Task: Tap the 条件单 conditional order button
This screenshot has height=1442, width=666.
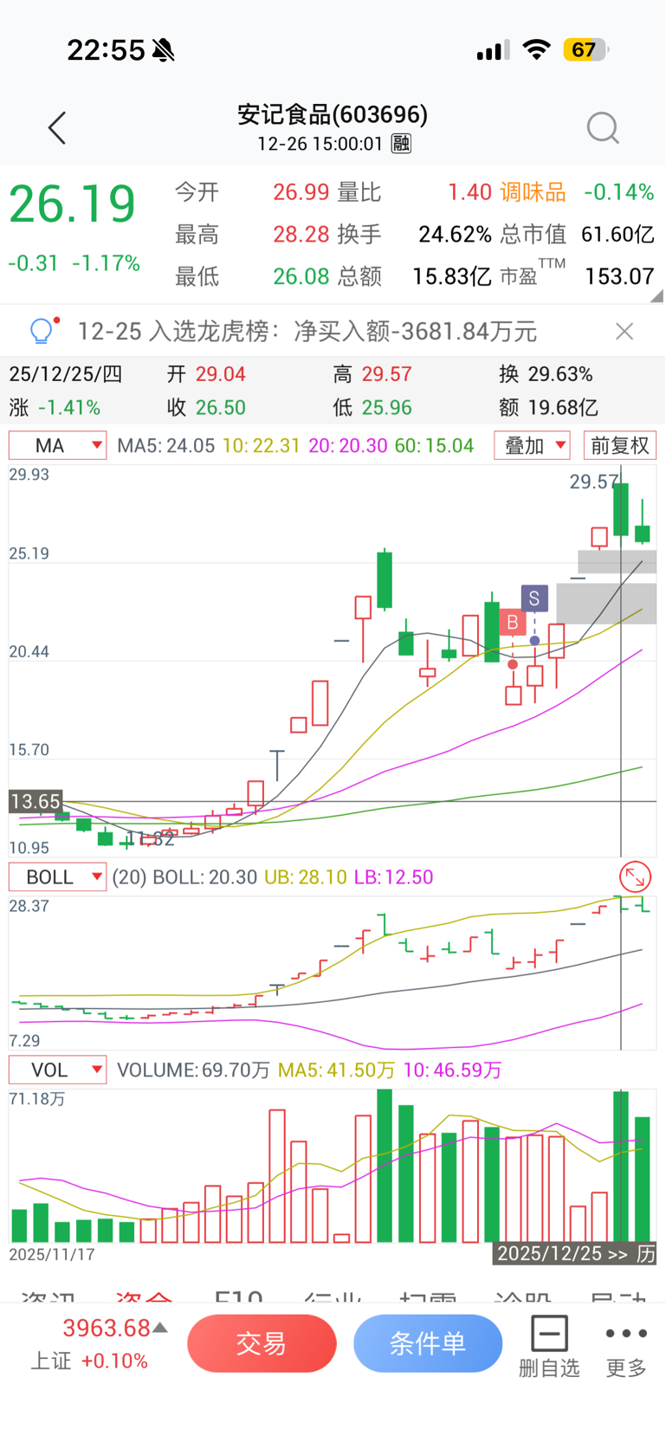Action: (x=428, y=1343)
